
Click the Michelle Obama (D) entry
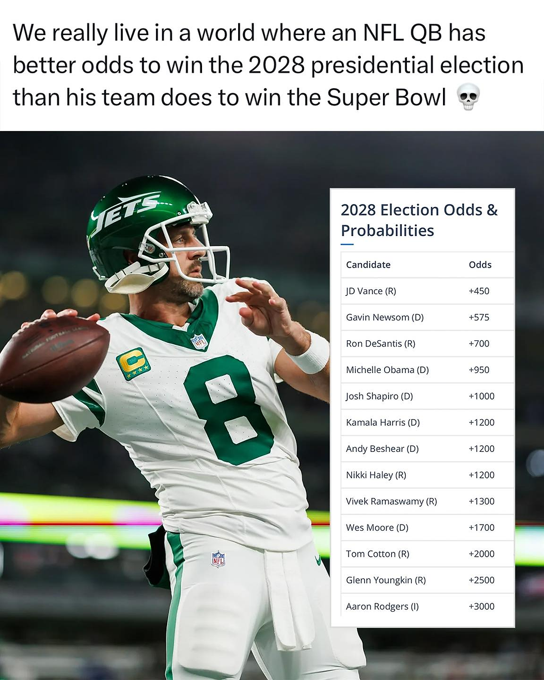coord(387,370)
